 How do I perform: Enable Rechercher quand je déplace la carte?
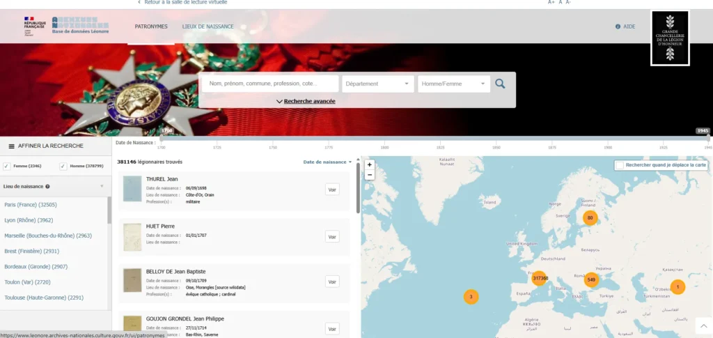click(x=619, y=165)
